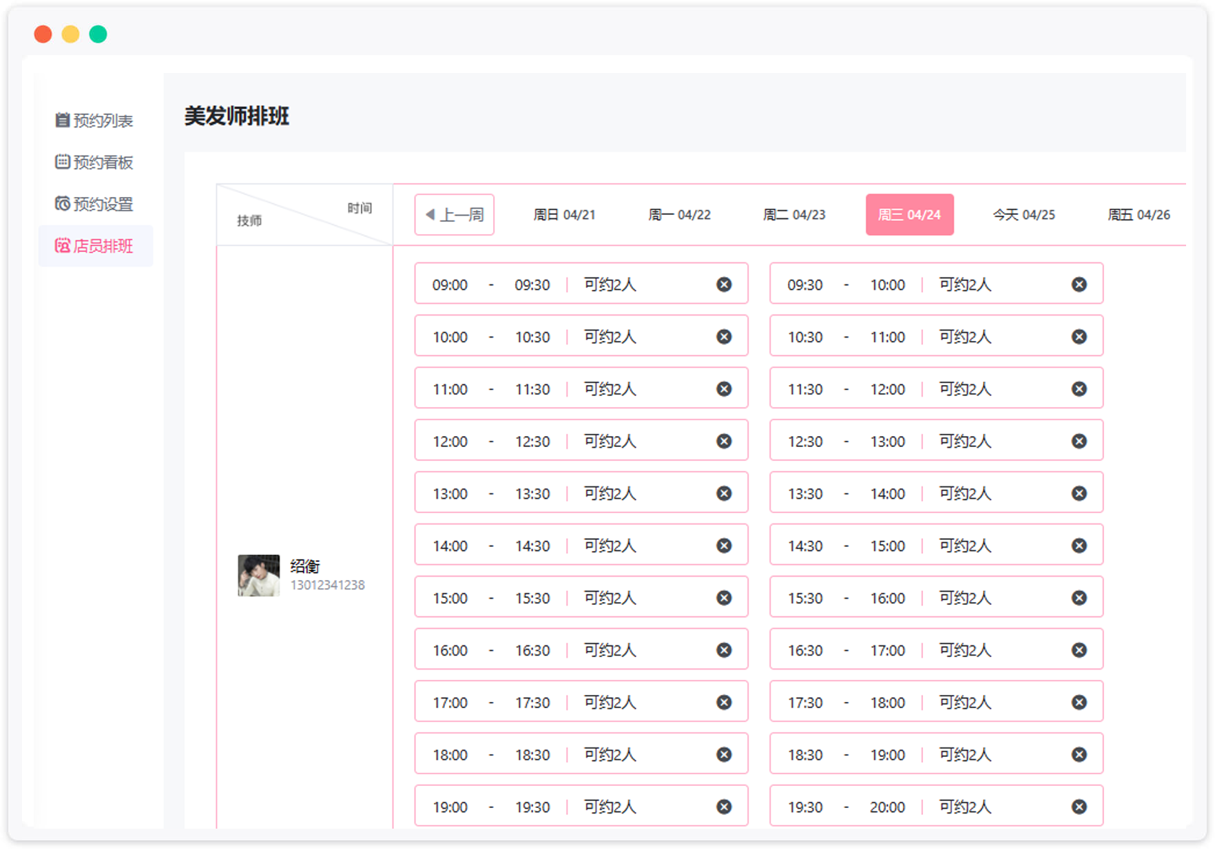Edit start time 13:00 in slot
Image resolution: width=1215 pixels, height=850 pixels.
(x=450, y=494)
